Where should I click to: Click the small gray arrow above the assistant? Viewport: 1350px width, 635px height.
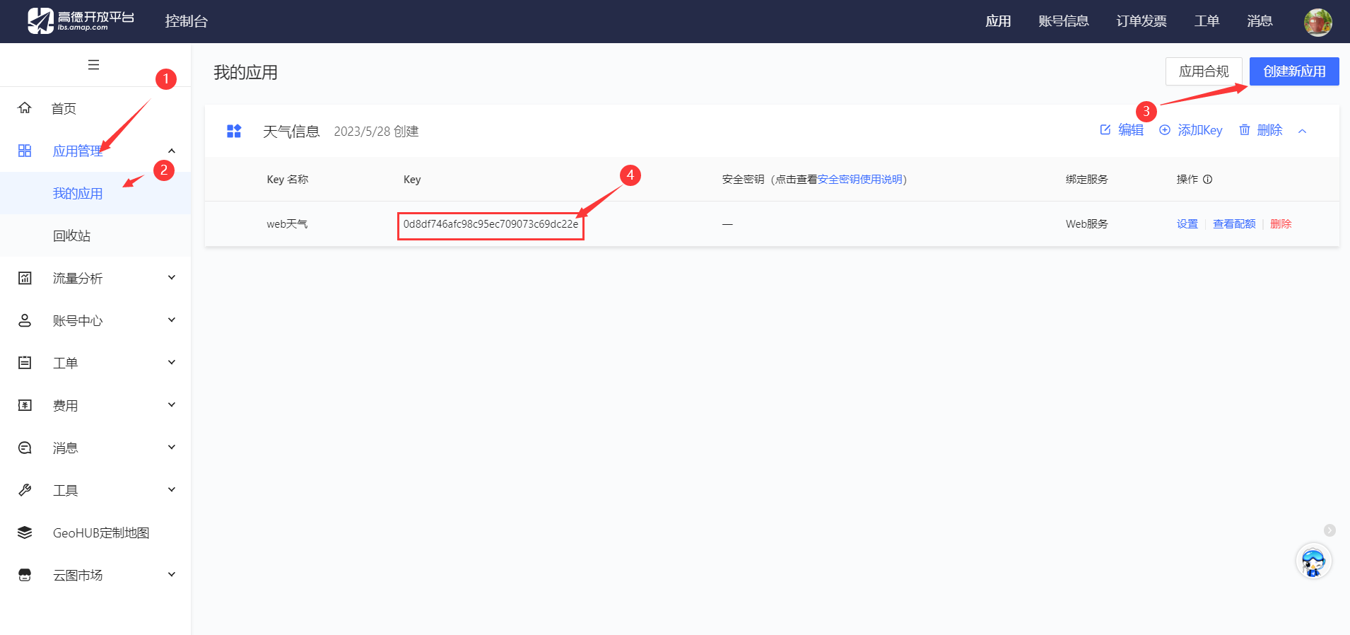(1330, 530)
